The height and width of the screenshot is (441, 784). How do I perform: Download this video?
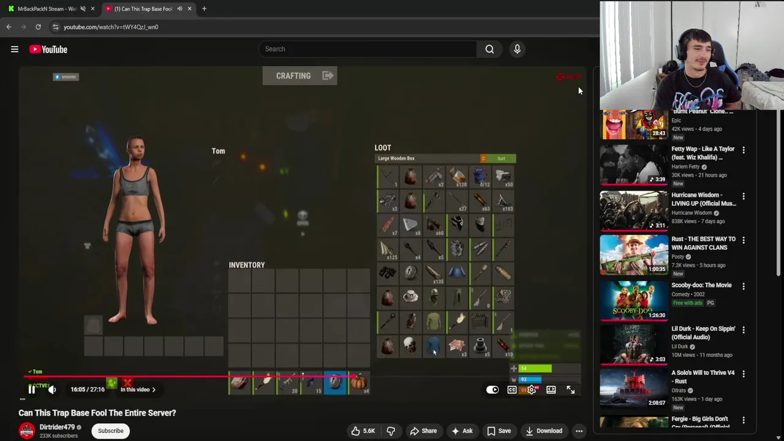[544, 431]
